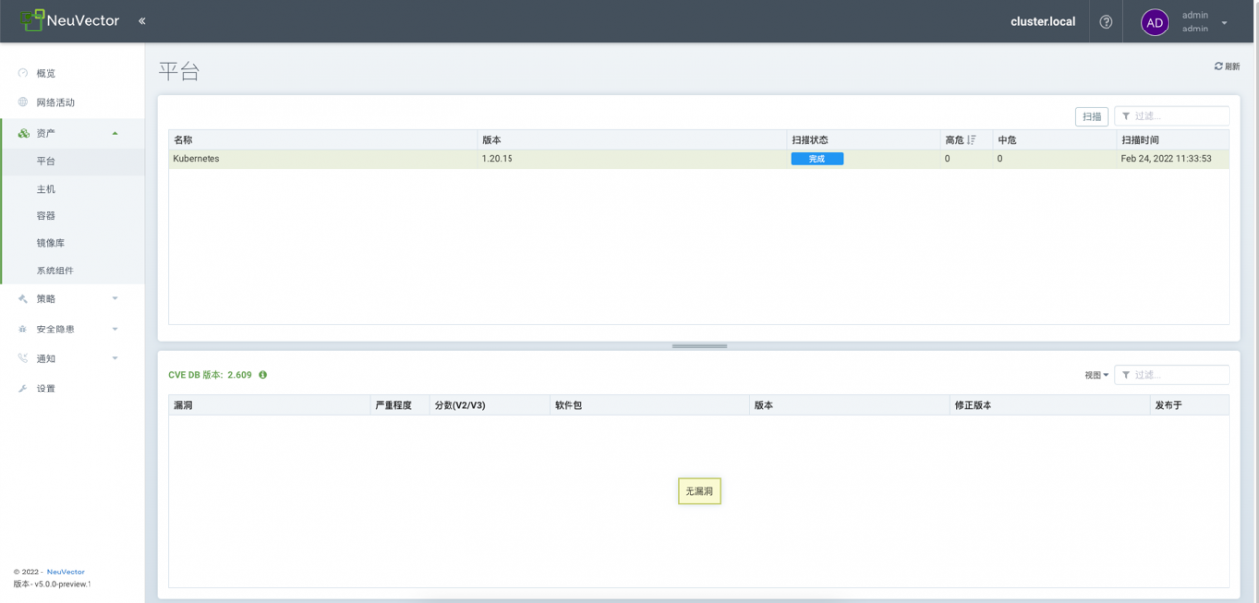Click the 扫描 scan button
The width and height of the screenshot is (1259, 603).
point(1092,116)
